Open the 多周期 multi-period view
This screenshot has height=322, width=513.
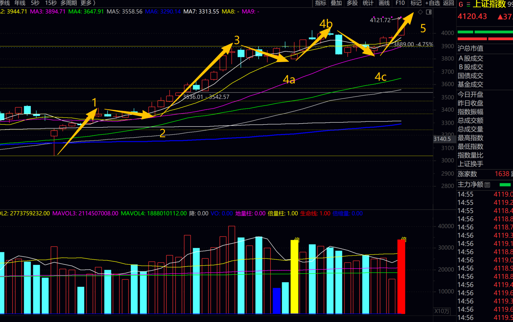tap(68, 3)
